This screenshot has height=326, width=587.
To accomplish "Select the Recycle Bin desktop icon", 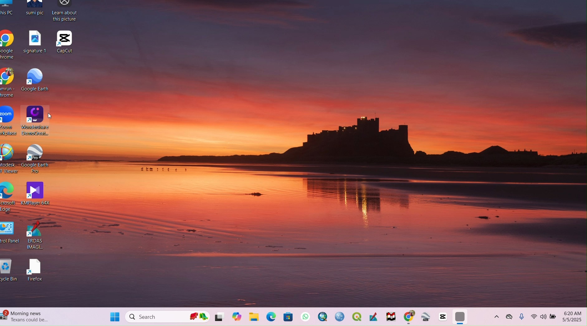I will tap(9, 270).
